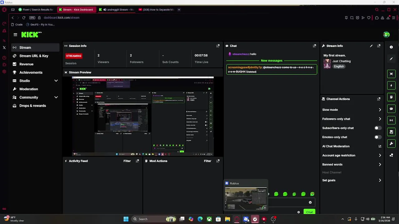Click the info icon in right rail
This screenshot has width=399, height=224.
[391, 47]
